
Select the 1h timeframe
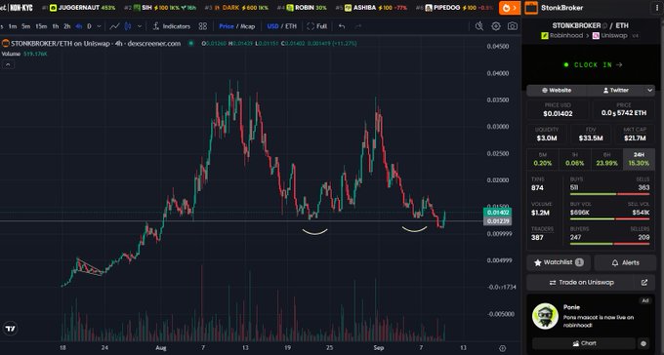[56, 26]
